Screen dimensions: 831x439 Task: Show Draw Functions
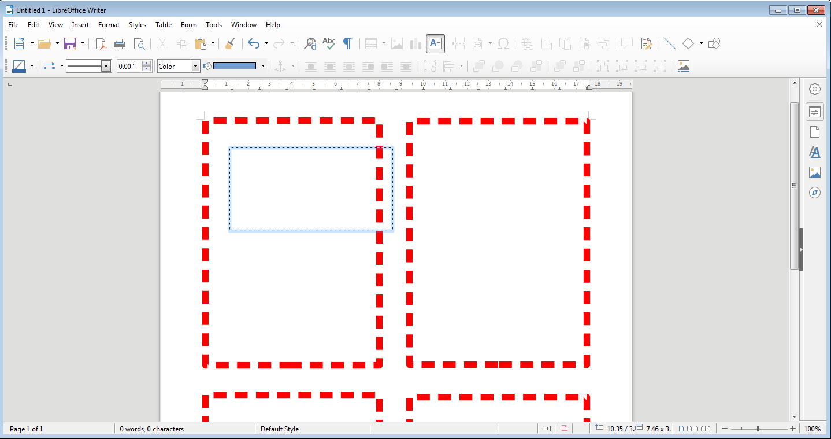click(714, 43)
